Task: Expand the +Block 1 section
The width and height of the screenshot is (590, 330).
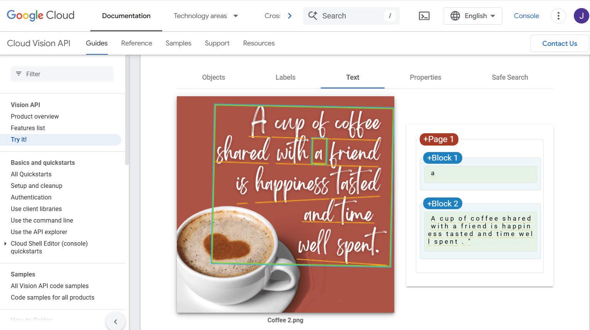Action: [442, 158]
